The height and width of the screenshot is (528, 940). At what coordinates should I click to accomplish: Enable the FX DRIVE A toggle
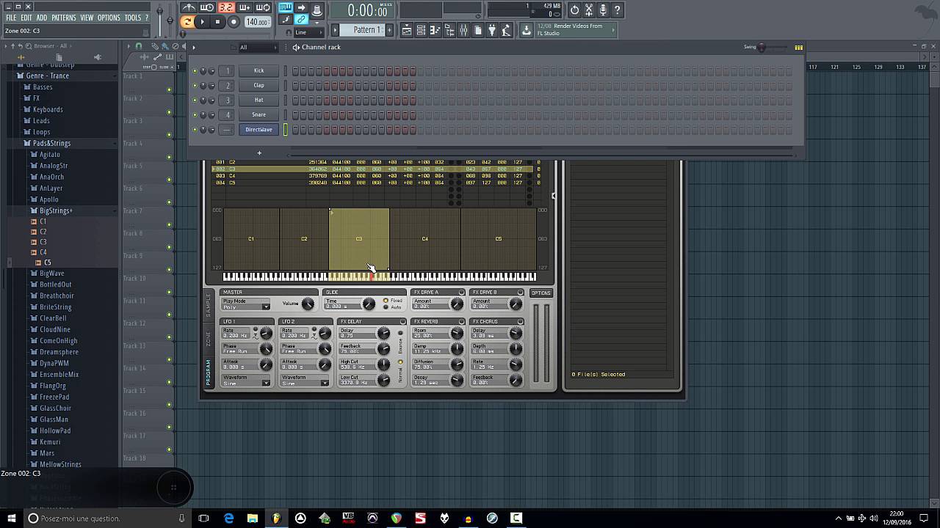pyautogui.click(x=461, y=293)
